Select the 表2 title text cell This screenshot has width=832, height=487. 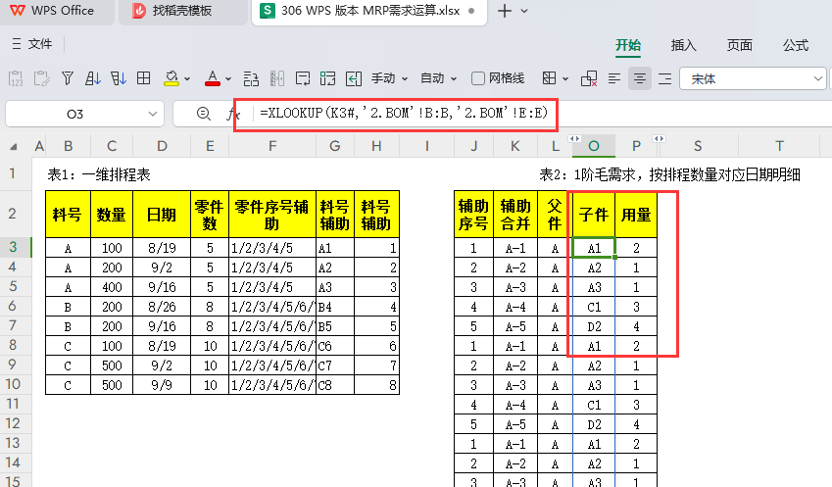tap(669, 174)
